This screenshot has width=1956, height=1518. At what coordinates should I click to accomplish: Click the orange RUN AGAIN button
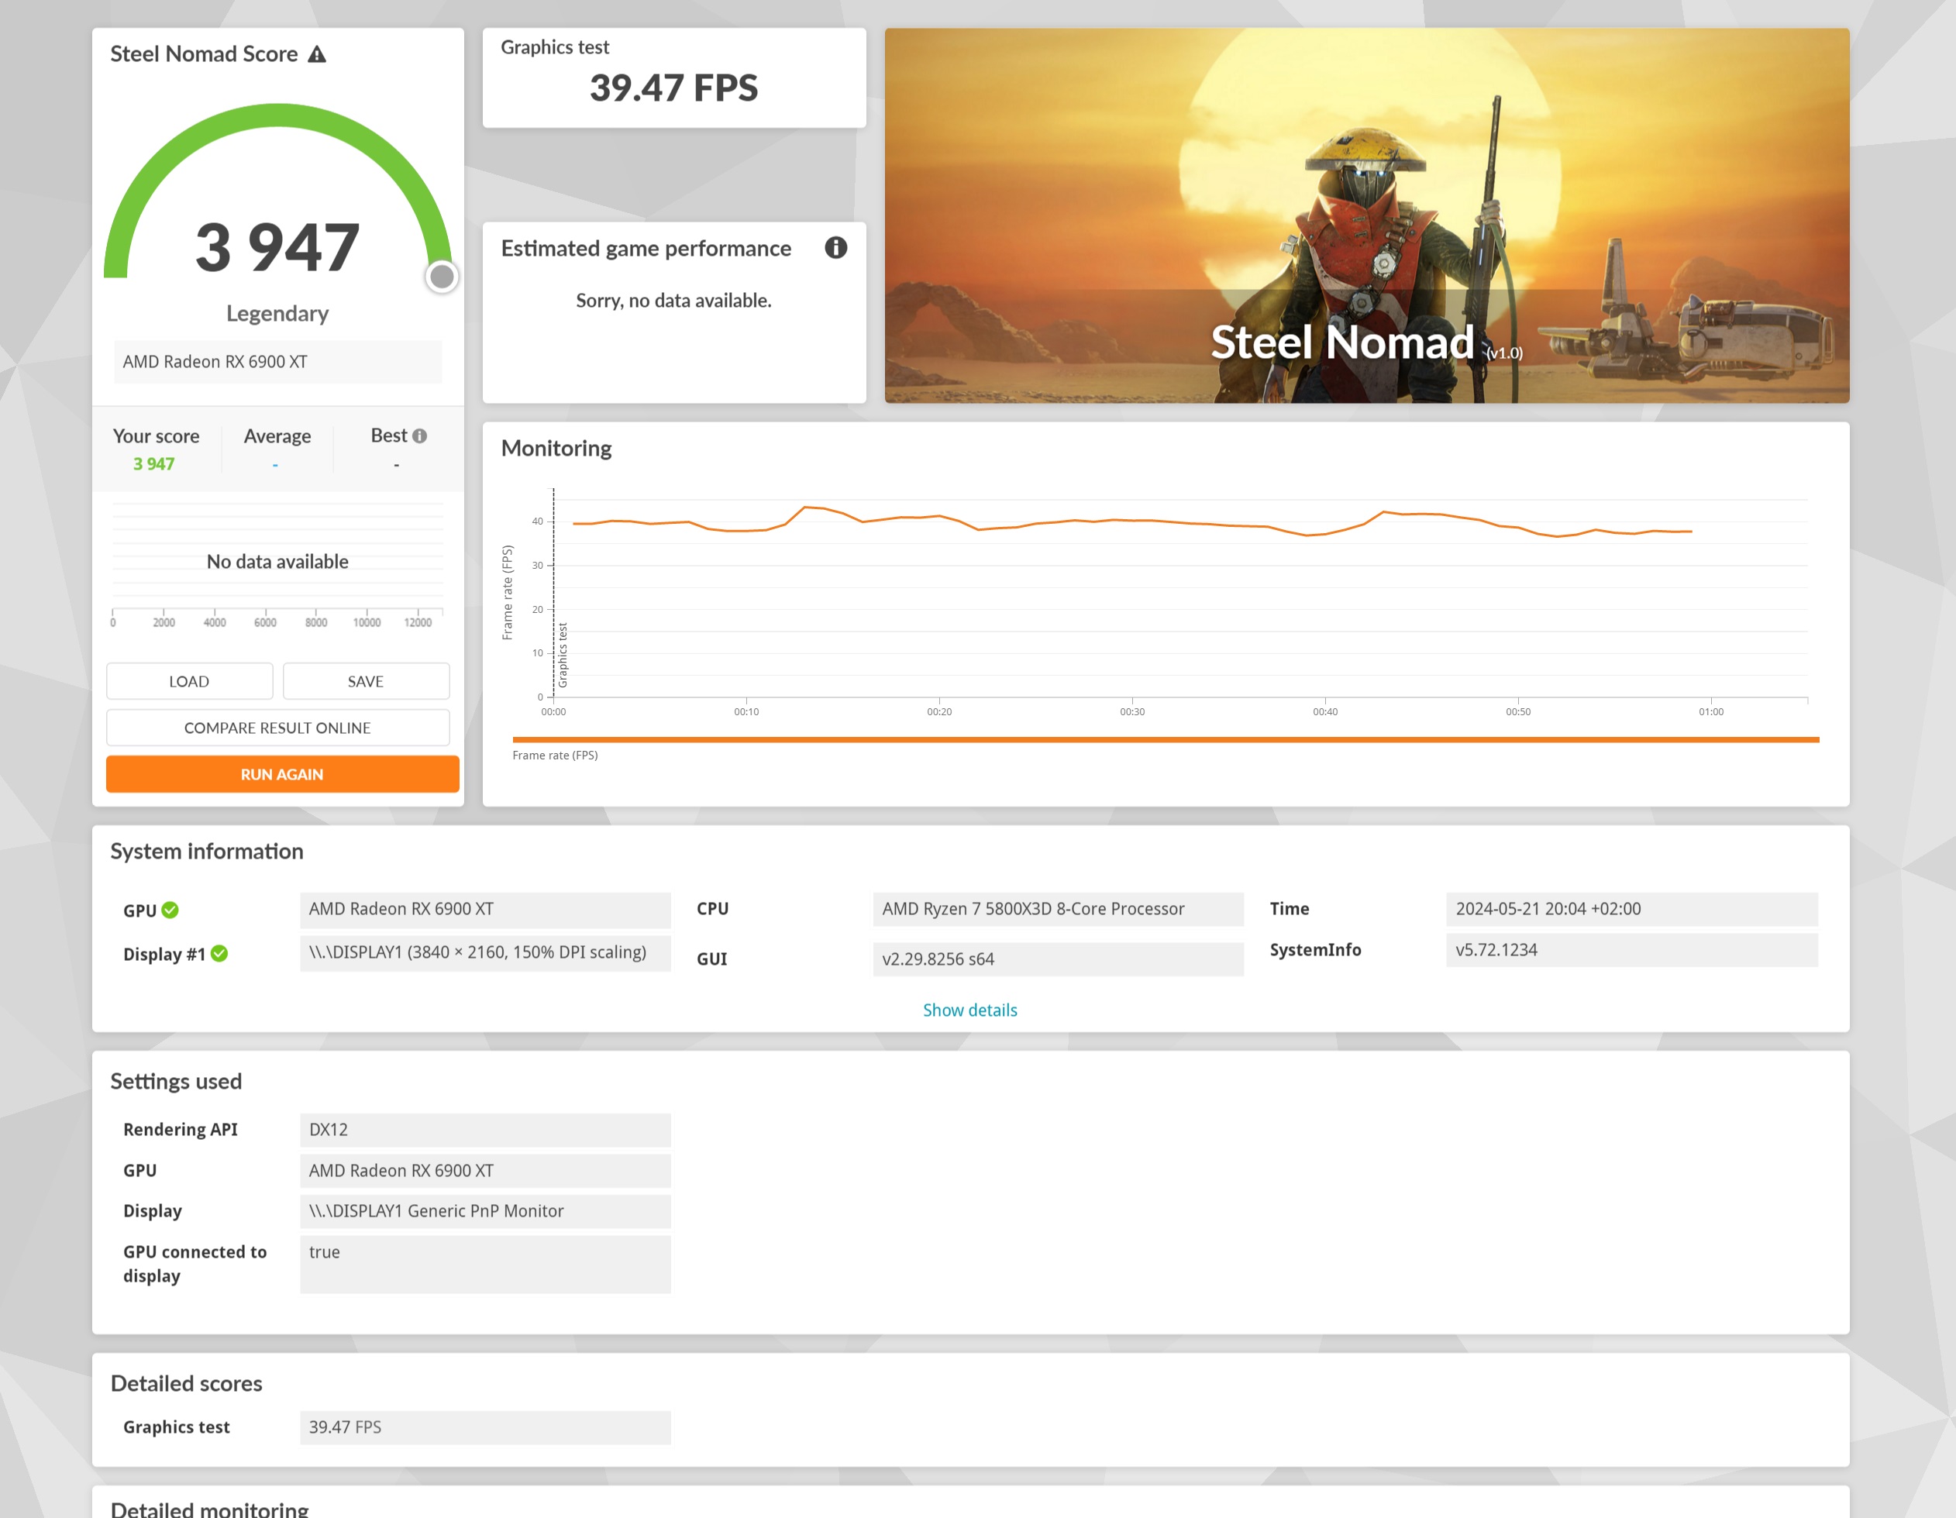pos(282,775)
